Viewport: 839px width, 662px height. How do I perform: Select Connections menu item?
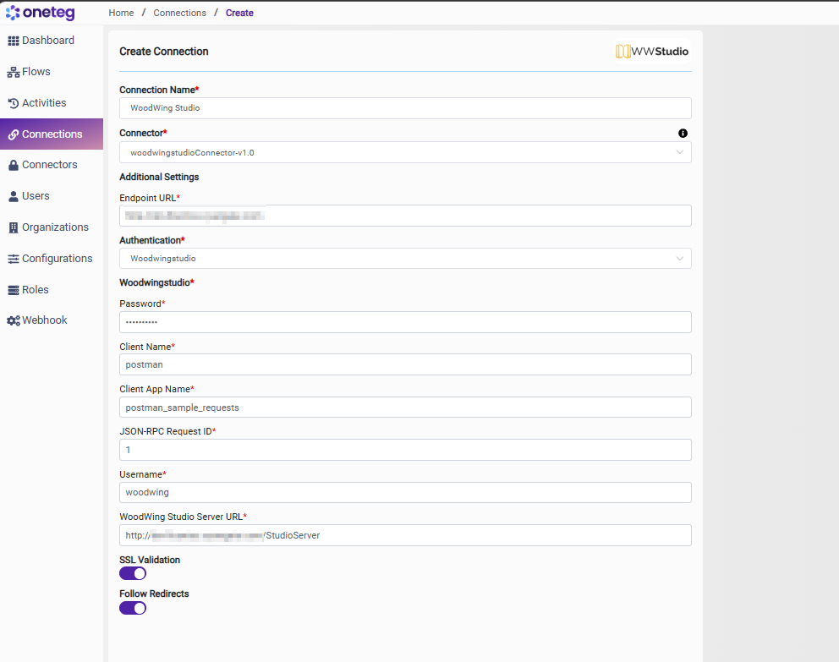[x=52, y=134]
